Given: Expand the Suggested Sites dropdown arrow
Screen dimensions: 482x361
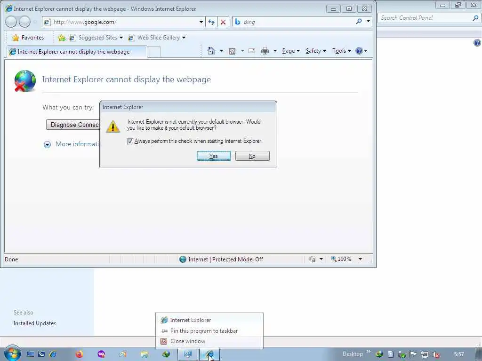Looking at the screenshot, I should [121, 38].
